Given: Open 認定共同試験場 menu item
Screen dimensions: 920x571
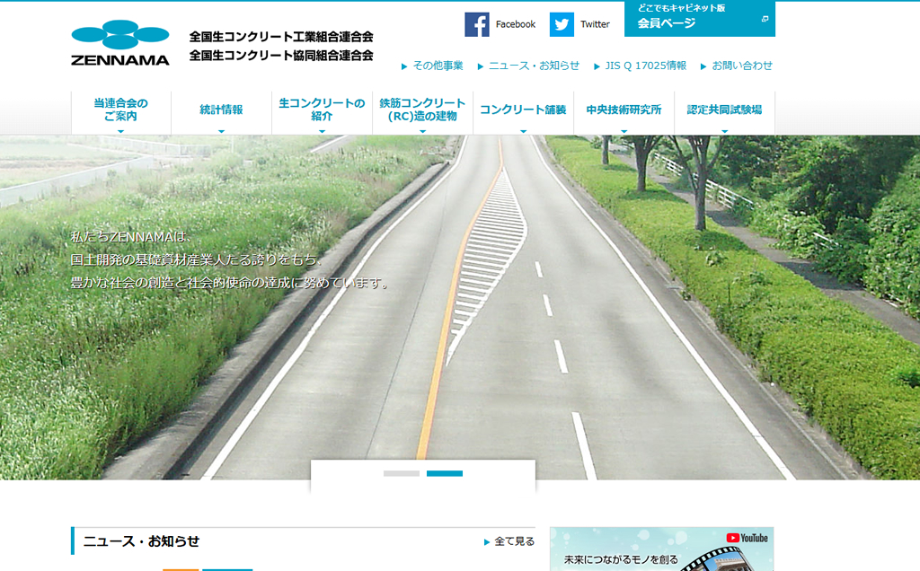Looking at the screenshot, I should (x=724, y=110).
